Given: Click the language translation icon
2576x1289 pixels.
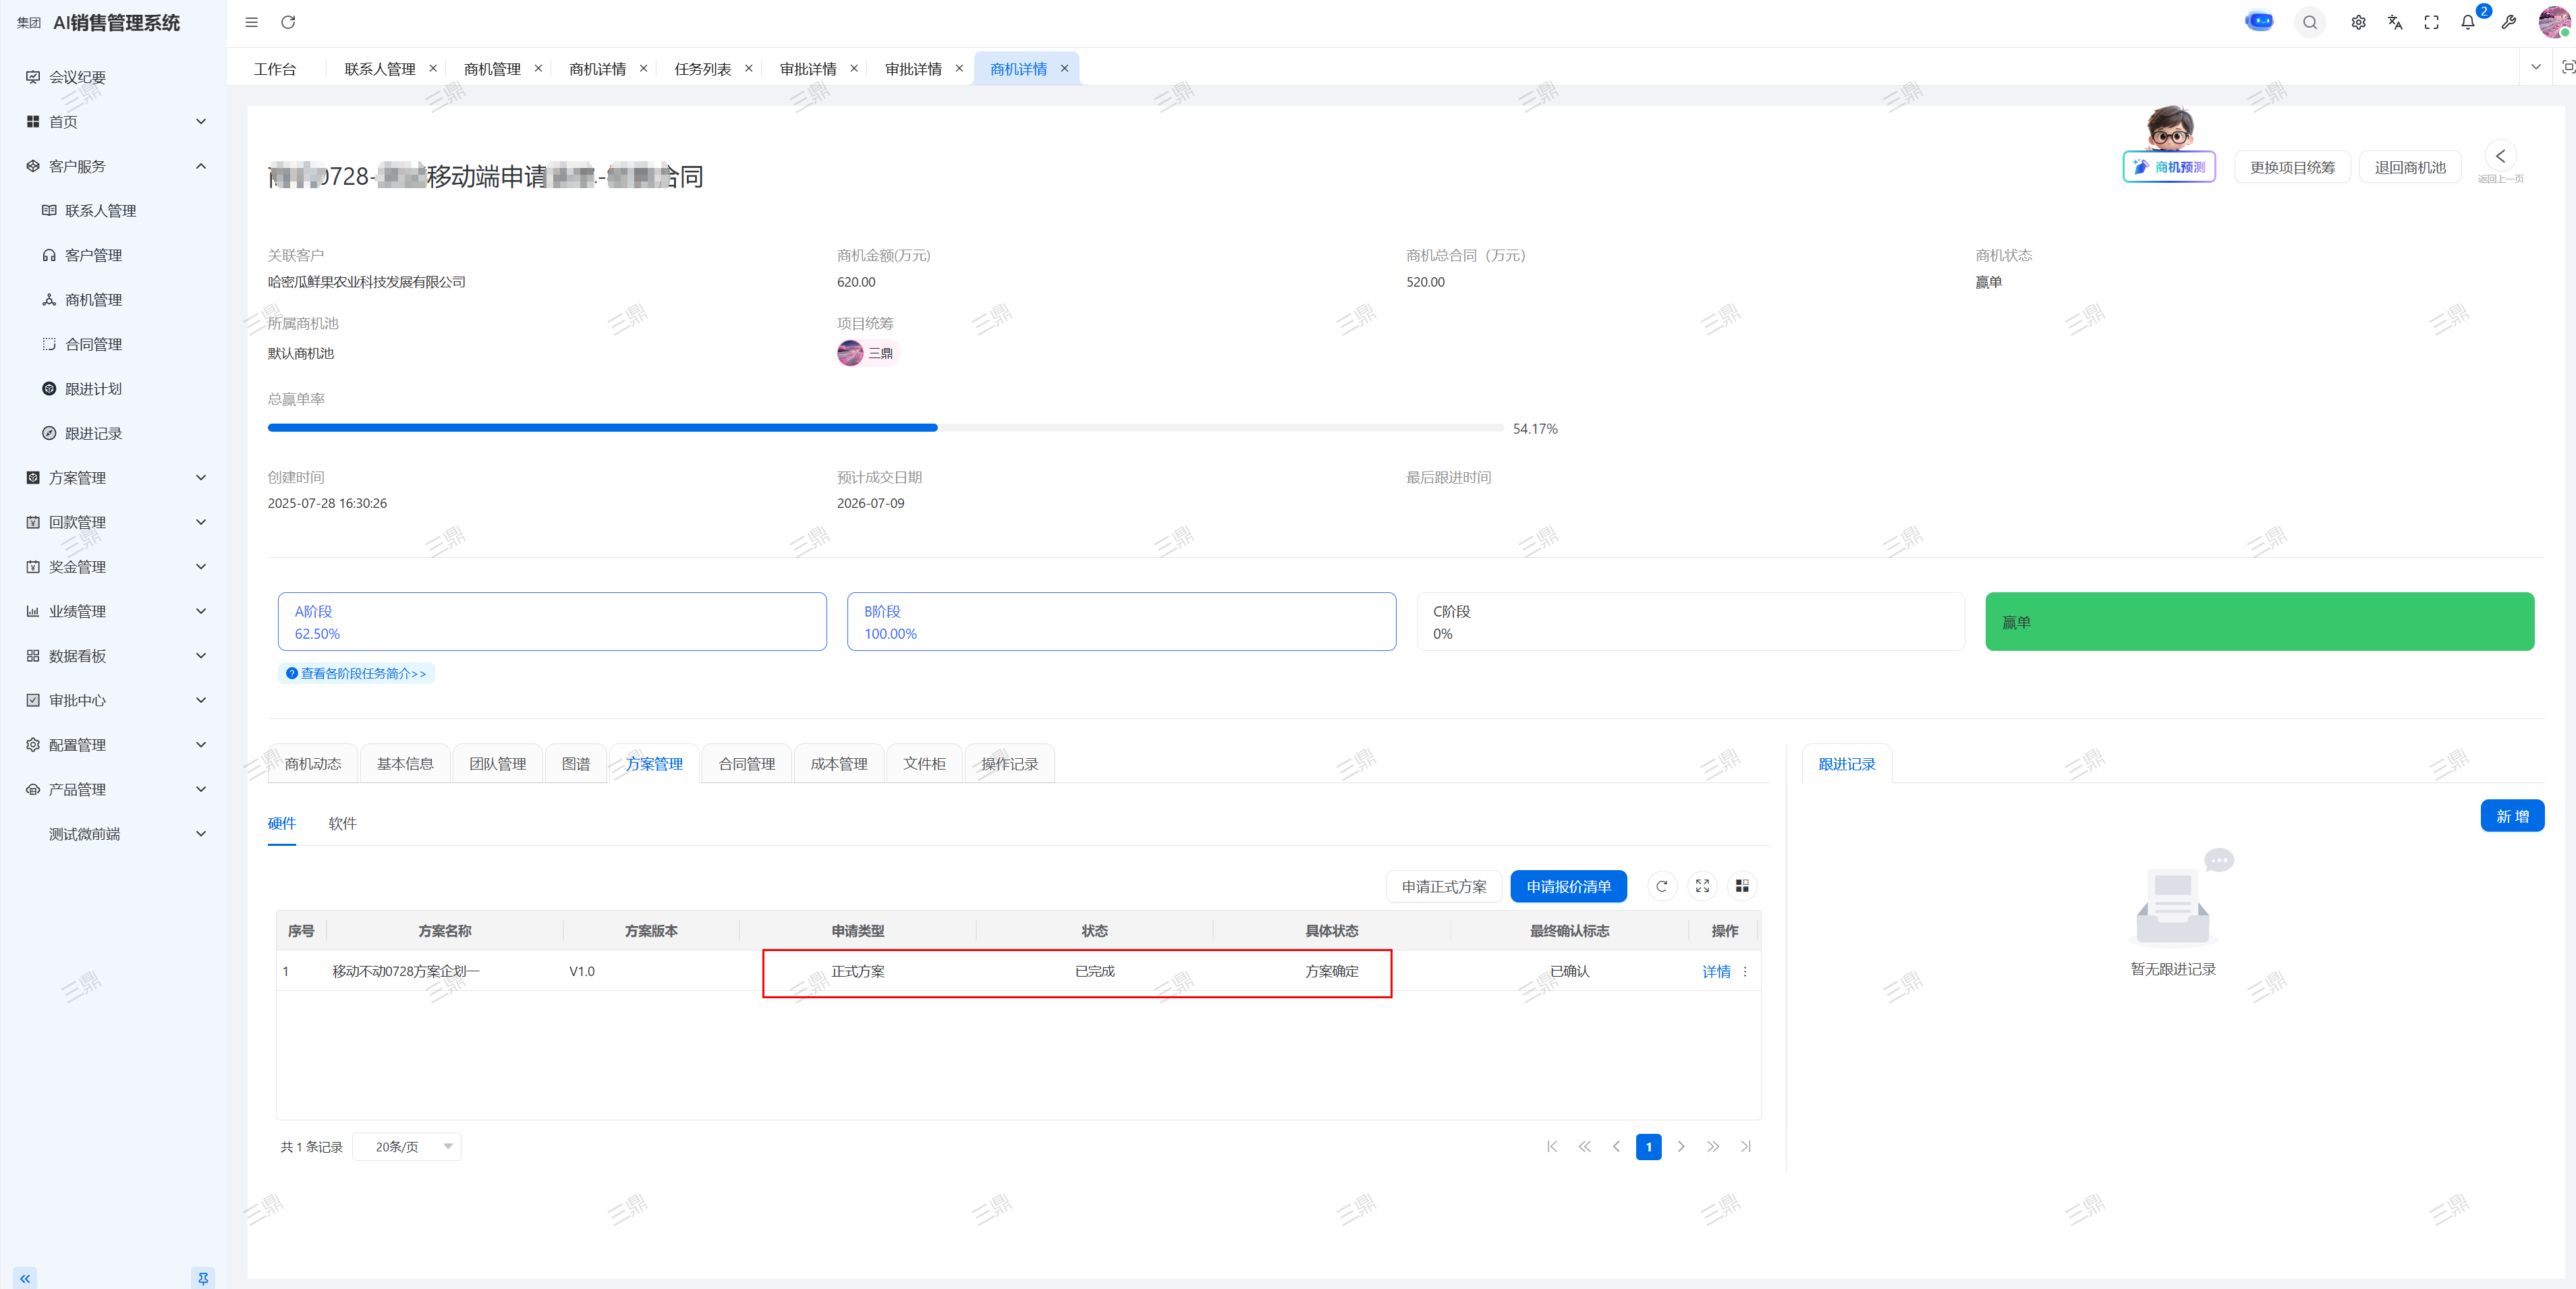Looking at the screenshot, I should (2395, 22).
